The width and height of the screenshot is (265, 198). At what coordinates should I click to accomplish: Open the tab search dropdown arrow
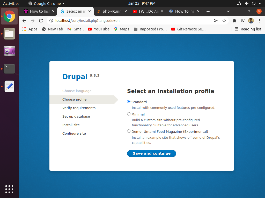coord(228,11)
